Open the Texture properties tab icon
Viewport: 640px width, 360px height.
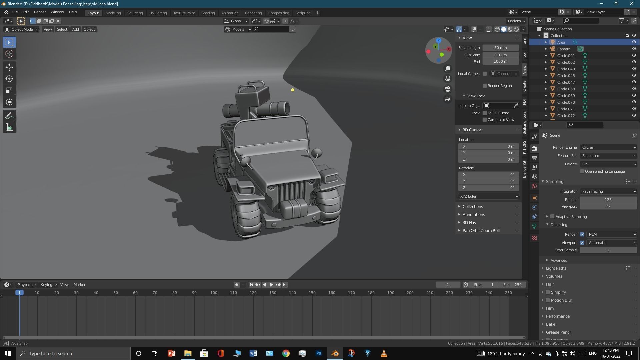pyautogui.click(x=534, y=238)
